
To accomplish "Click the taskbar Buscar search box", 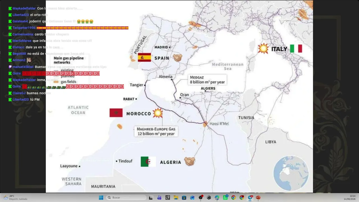I will point(126,198).
